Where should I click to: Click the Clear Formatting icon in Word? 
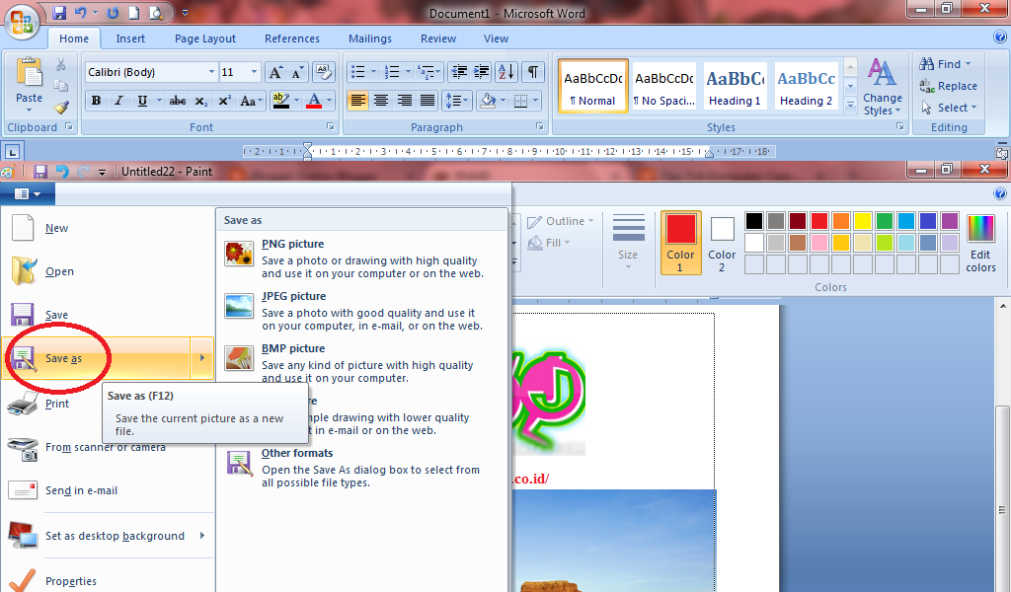324,72
